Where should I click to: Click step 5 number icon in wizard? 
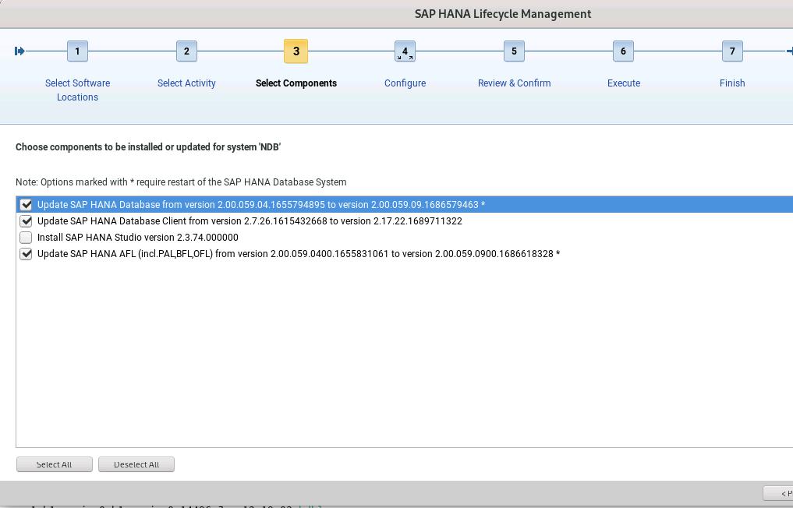pos(514,51)
